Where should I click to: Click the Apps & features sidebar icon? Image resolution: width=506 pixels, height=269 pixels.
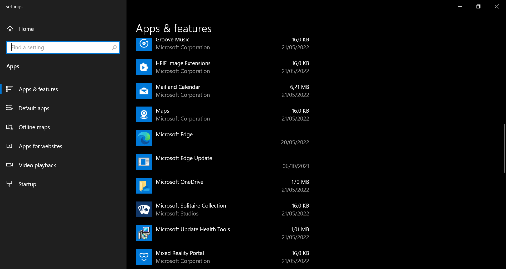click(x=9, y=89)
